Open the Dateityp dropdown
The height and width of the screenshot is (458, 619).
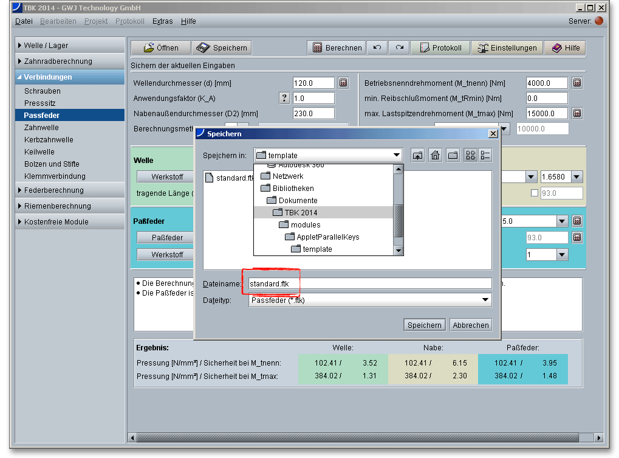click(x=485, y=300)
